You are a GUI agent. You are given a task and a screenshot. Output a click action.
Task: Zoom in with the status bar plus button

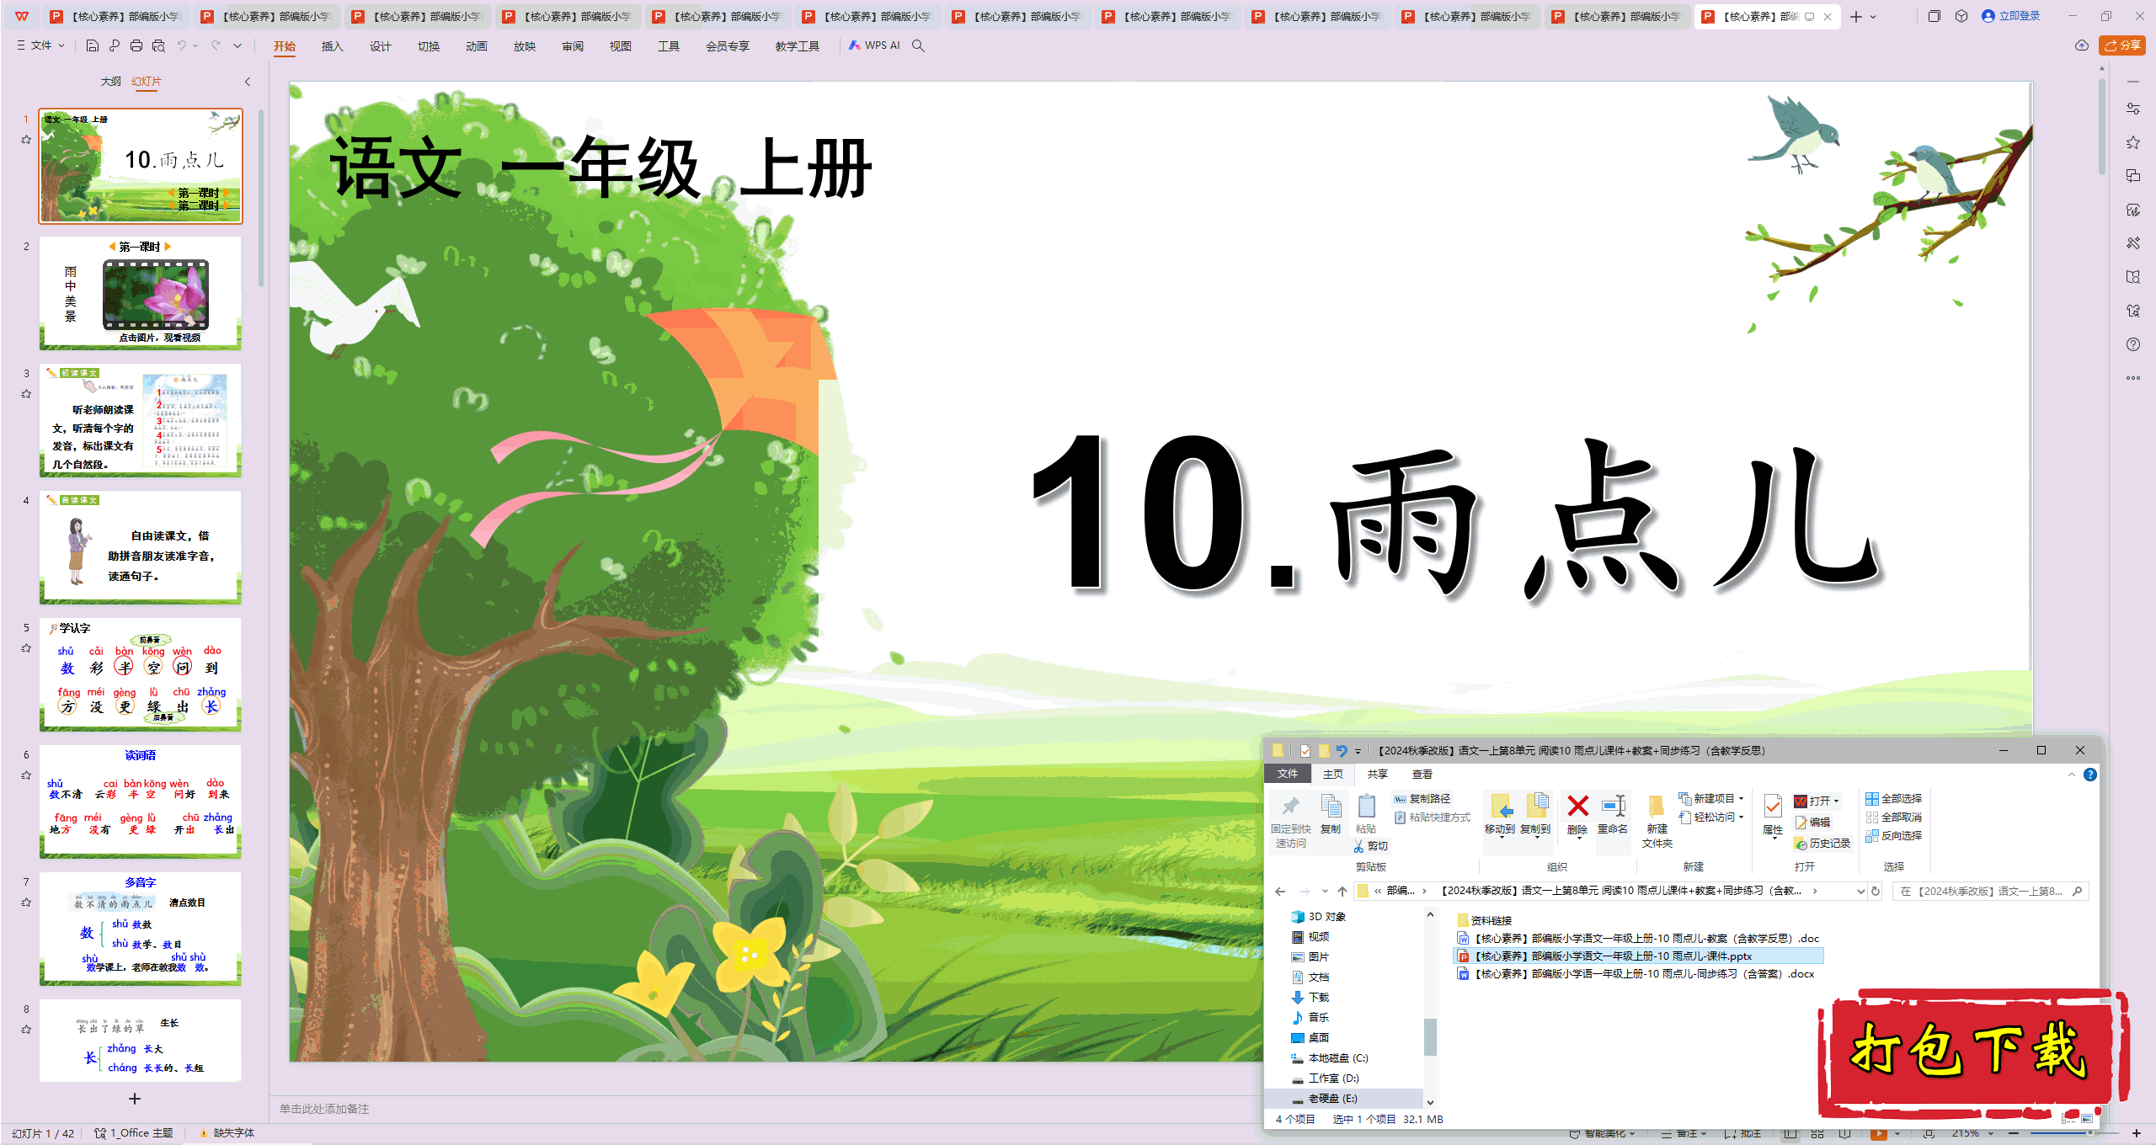[2136, 1133]
